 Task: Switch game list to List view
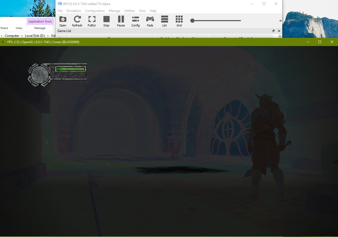tap(164, 21)
